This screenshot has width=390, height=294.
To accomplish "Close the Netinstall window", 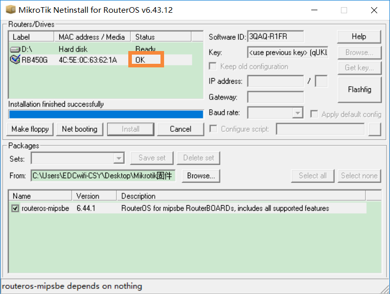I will click(x=374, y=10).
